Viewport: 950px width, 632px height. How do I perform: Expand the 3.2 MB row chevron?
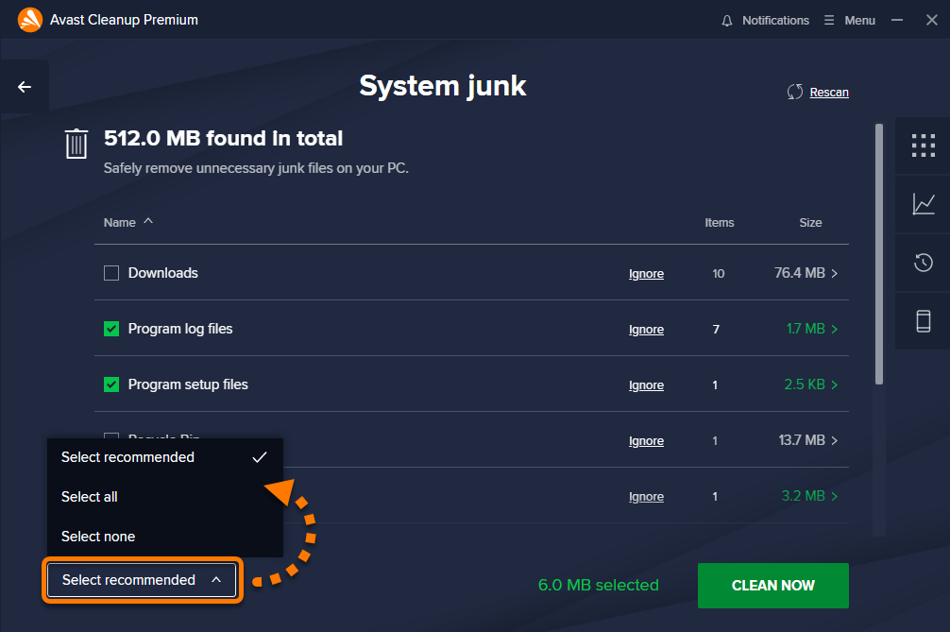pos(834,496)
